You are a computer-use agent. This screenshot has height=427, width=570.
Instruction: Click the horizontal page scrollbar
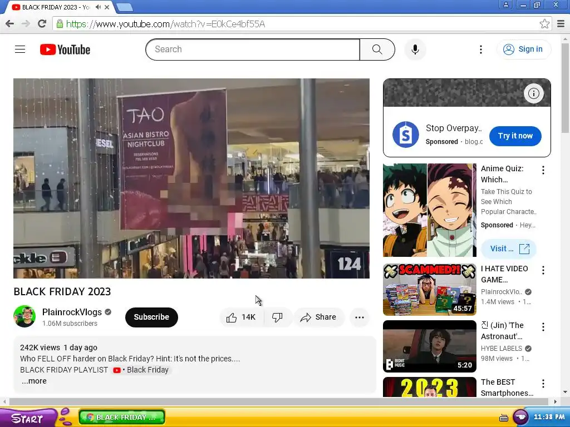(278, 401)
